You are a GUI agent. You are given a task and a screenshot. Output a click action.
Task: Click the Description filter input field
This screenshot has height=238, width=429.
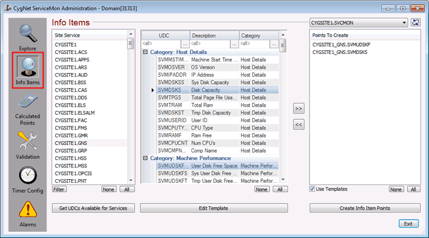210,44
